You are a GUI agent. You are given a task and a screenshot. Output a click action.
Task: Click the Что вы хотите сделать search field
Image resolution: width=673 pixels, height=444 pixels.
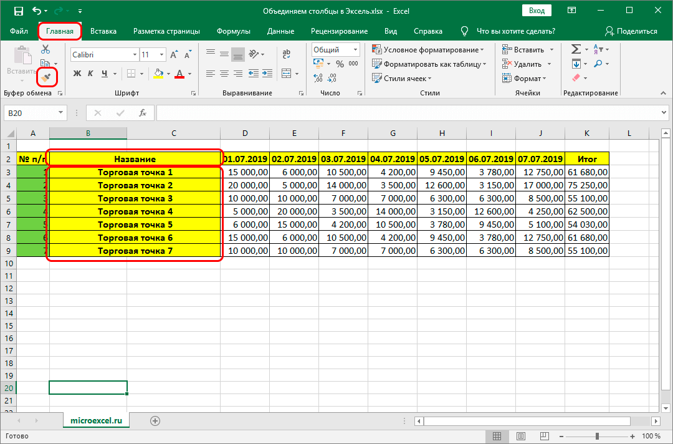pos(516,31)
